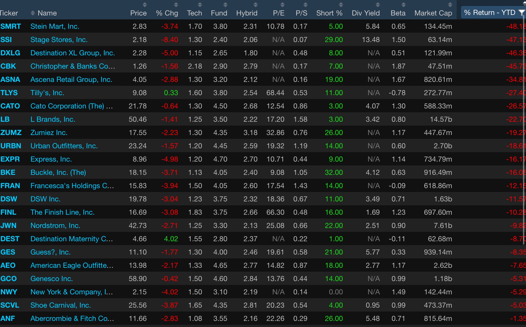Open ticker CBK
The image size is (526, 327).
(x=8, y=66)
